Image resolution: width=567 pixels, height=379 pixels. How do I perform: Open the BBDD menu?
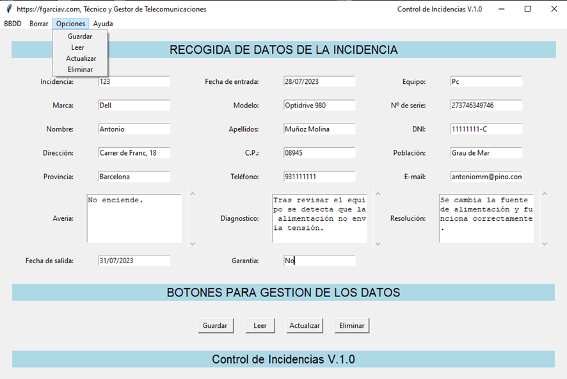pyautogui.click(x=13, y=24)
